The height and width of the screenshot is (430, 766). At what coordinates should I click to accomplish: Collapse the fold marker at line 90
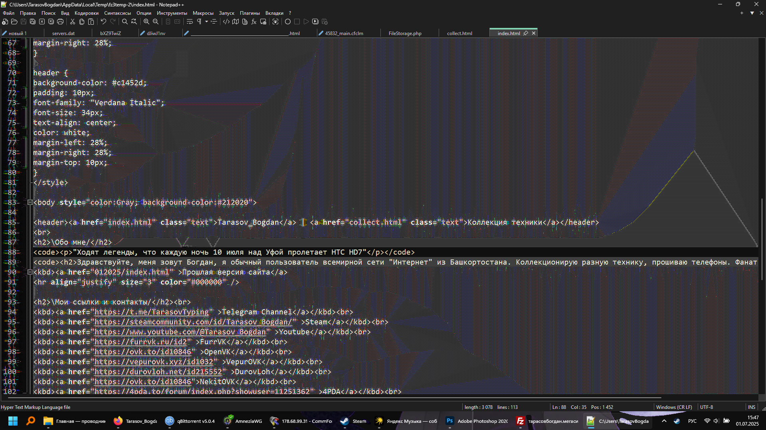pos(30,272)
